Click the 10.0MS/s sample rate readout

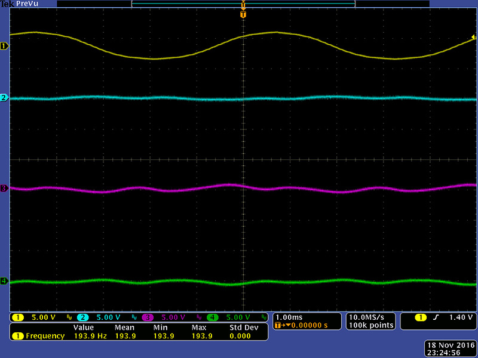[x=367, y=317]
